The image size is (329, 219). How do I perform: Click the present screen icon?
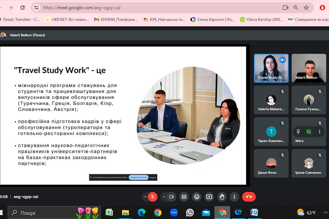pyautogui.click(x=209, y=197)
